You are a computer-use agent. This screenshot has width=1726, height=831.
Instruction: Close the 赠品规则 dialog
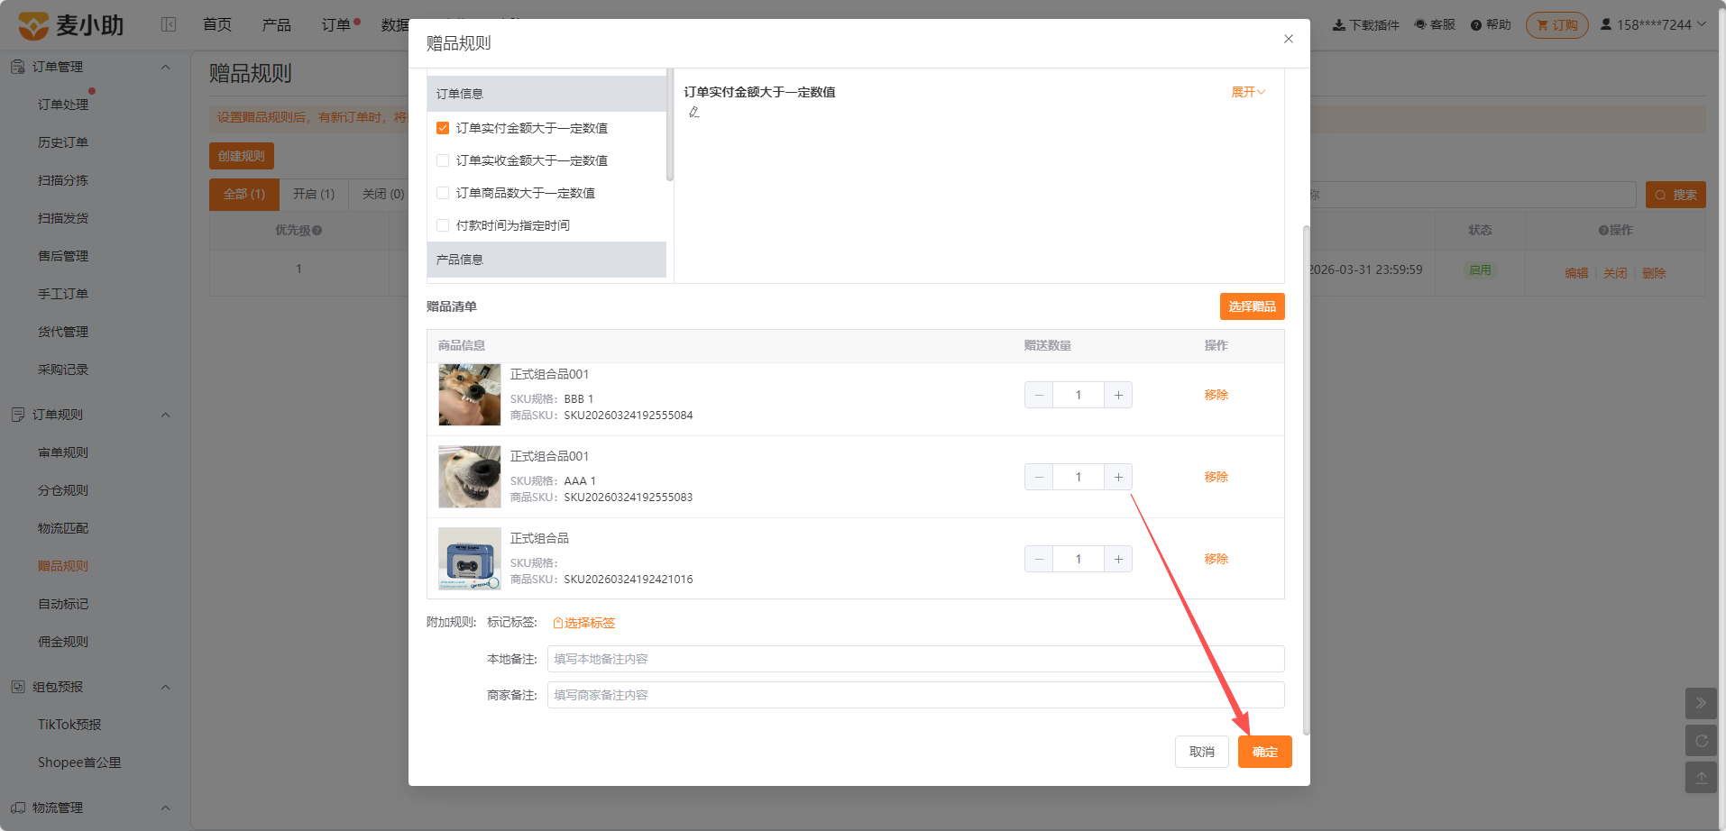1289,39
